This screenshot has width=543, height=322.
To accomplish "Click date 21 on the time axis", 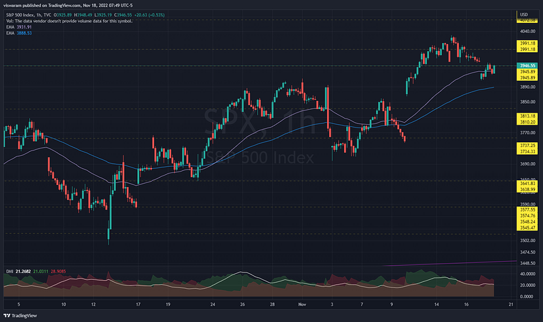I will coord(511,304).
